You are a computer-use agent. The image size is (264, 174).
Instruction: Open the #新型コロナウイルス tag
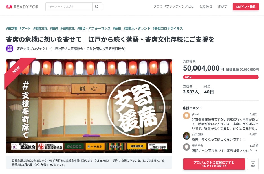click(168, 29)
